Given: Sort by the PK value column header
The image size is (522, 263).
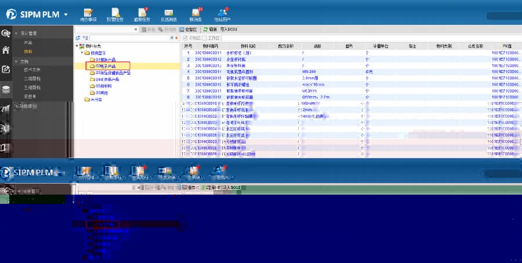Looking at the screenshot, I should coord(507,46).
